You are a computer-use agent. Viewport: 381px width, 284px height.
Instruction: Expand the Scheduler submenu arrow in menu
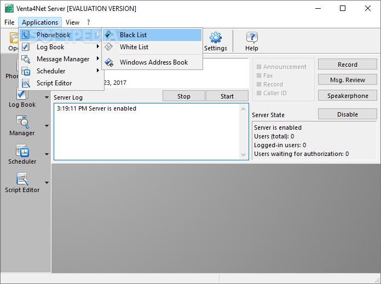click(x=97, y=71)
